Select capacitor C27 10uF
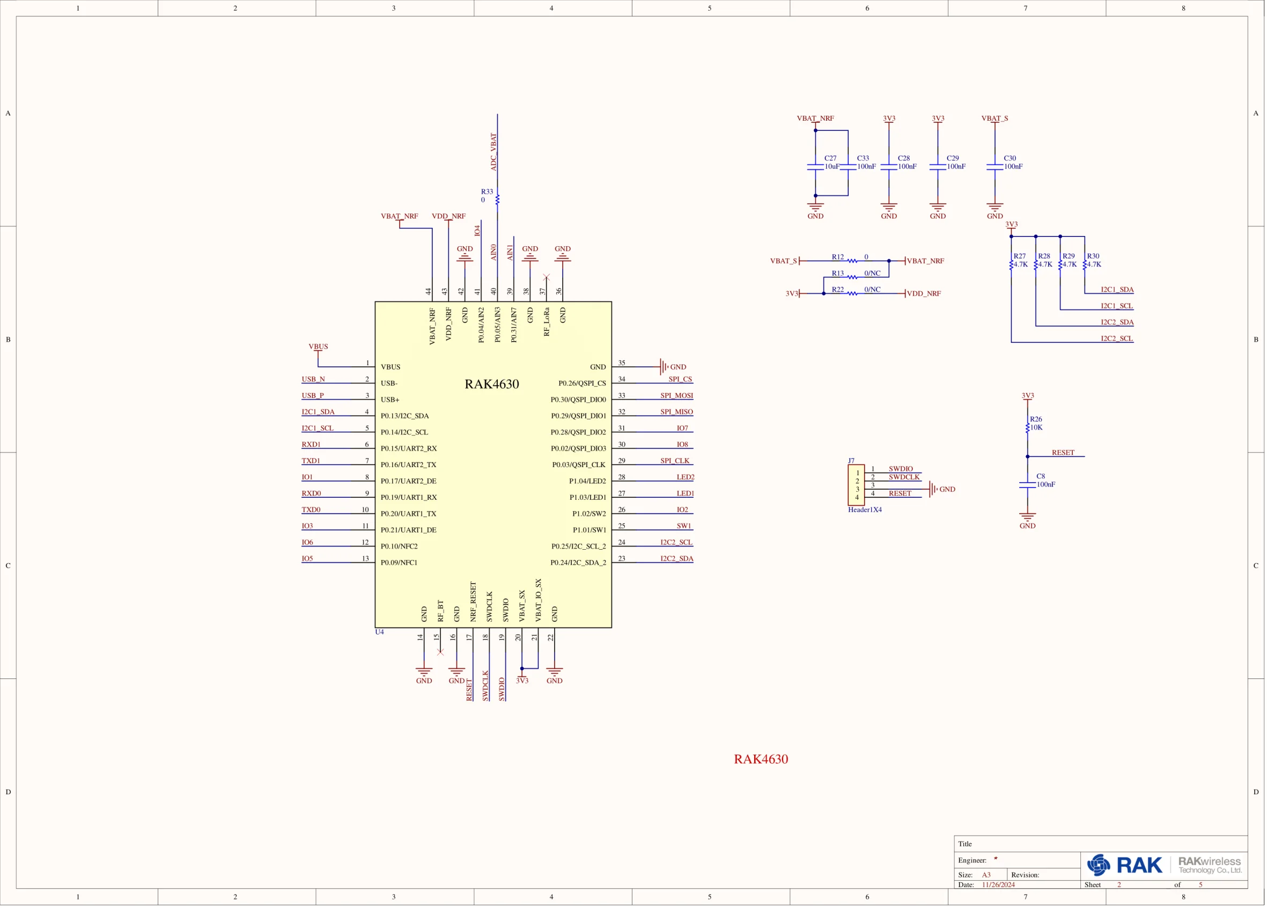This screenshot has width=1267, height=908. coord(816,167)
